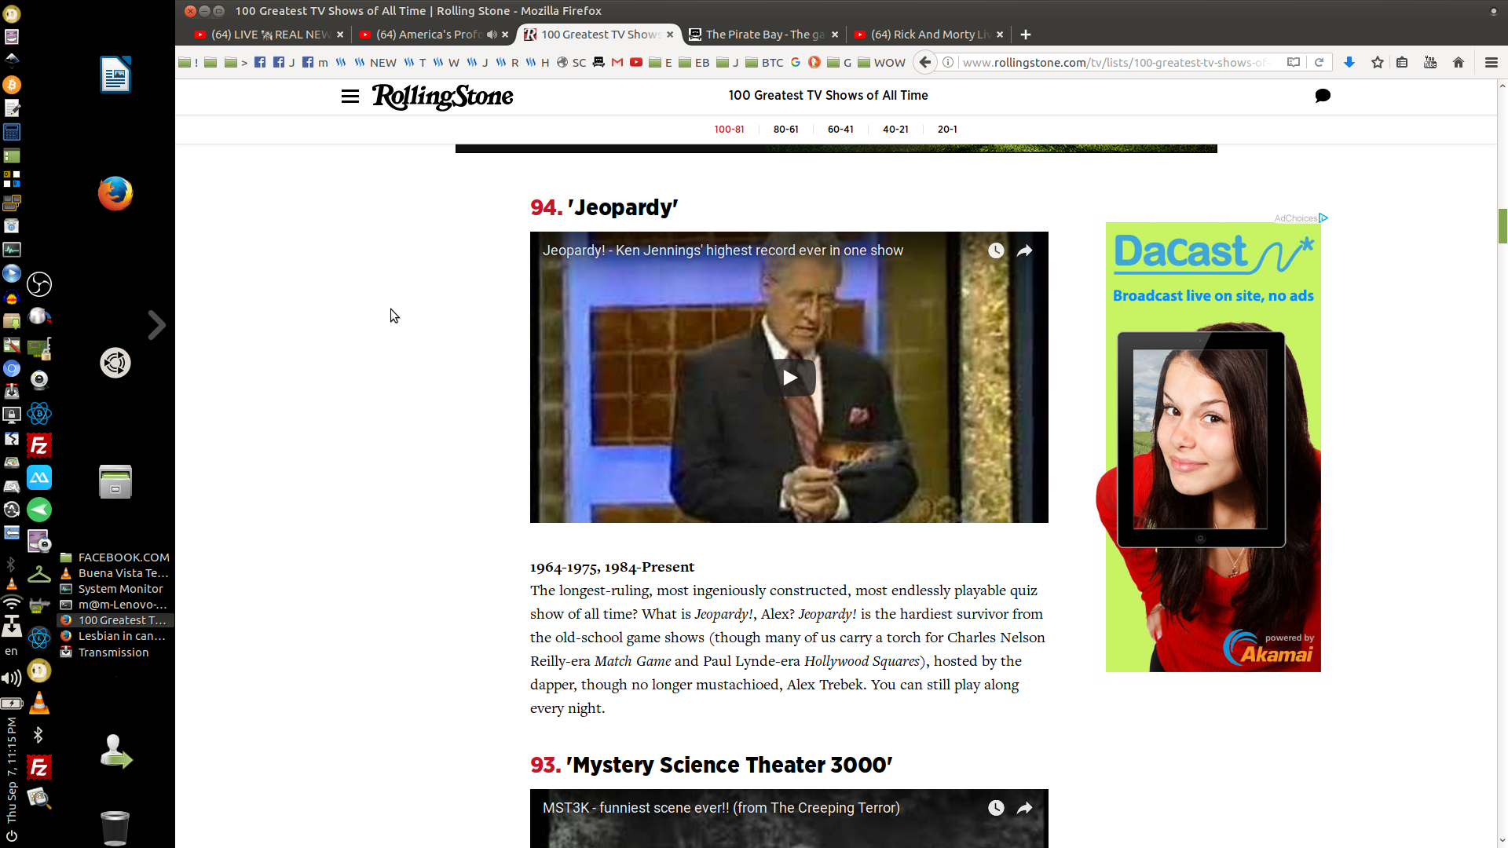The image size is (1508, 848).
Task: Close the 100 Greatest TV Shows tab
Action: 670,35
